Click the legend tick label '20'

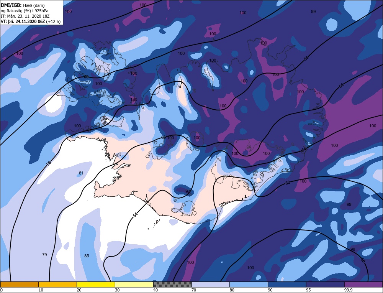[79, 290]
